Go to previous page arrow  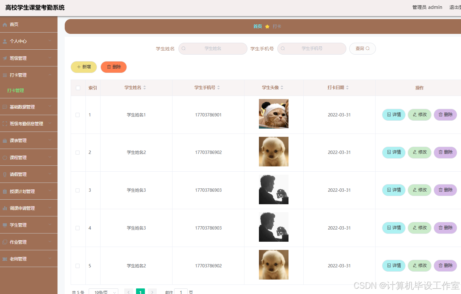click(x=129, y=292)
